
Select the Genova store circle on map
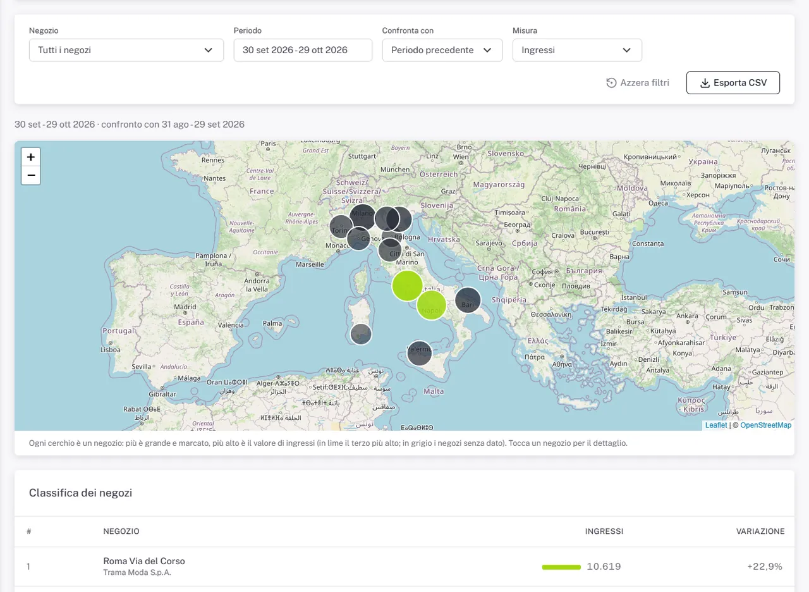point(358,238)
